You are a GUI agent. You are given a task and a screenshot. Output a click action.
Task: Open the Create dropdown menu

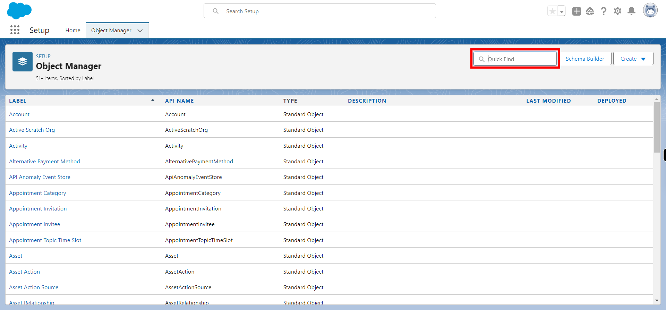click(633, 59)
